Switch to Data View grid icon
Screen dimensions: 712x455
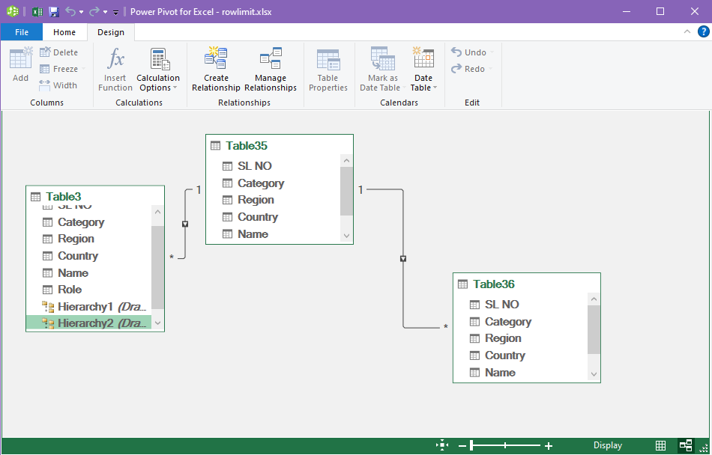[x=661, y=445]
